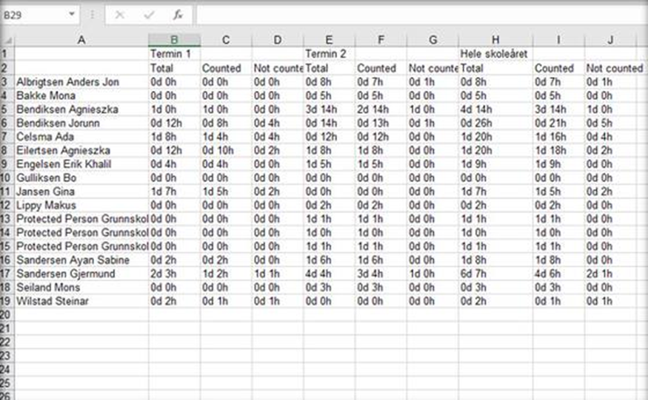Click the Cancel X icon in formula bar
The height and width of the screenshot is (400, 648).
pos(120,14)
